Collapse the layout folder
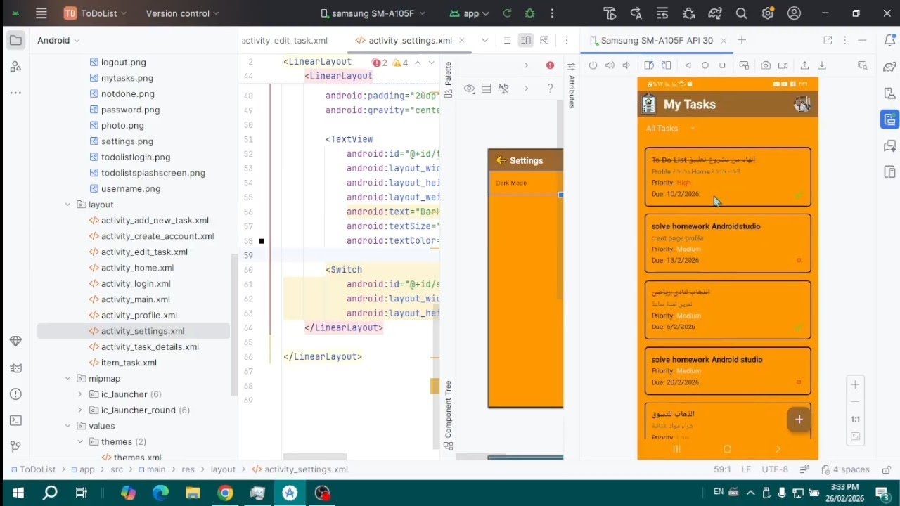Image resolution: width=900 pixels, height=506 pixels. click(x=67, y=205)
